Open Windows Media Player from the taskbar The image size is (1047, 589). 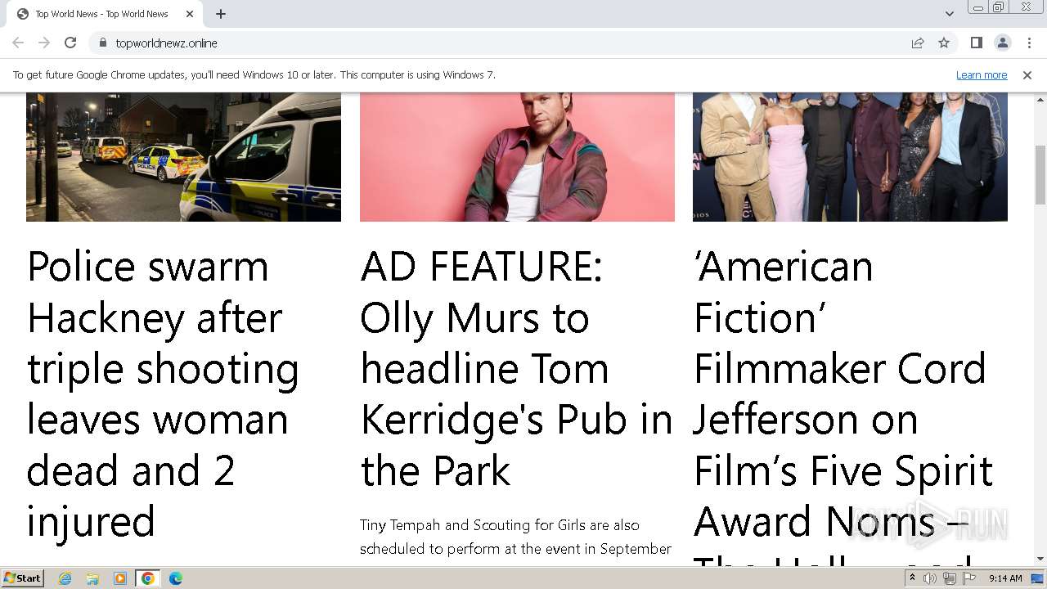coord(120,578)
